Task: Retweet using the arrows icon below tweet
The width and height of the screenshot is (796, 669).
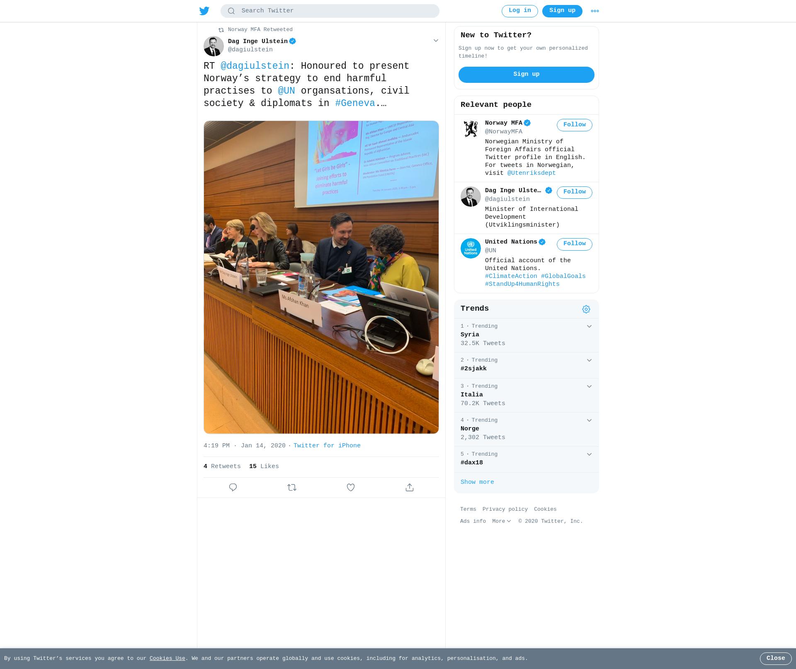Action: (292, 488)
